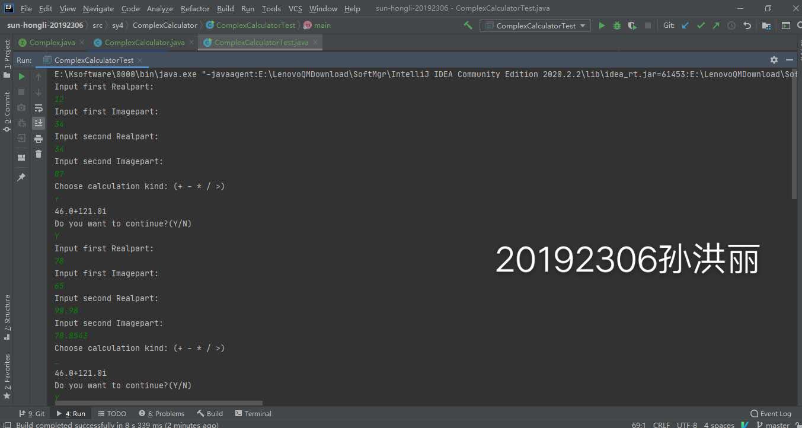Restore layout in the Run panel
Viewport: 802px width, 428px height.
tap(21, 158)
